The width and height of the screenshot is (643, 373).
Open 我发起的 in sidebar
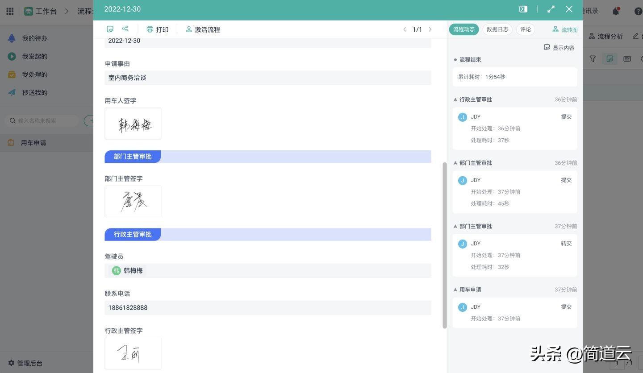coord(35,56)
